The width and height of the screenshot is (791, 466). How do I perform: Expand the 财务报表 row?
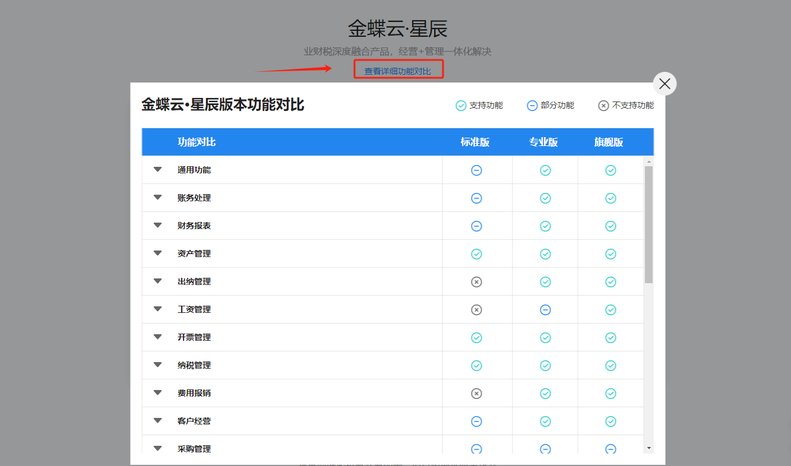(x=157, y=226)
